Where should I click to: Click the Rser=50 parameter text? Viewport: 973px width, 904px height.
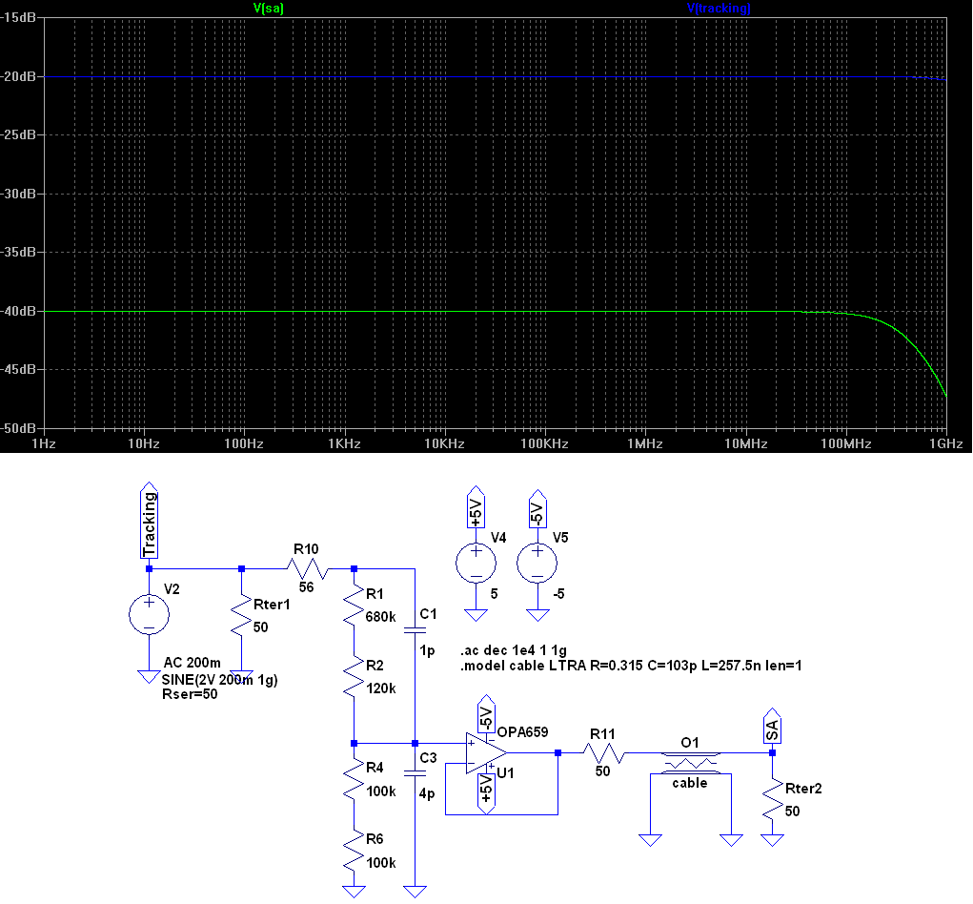[x=190, y=694]
